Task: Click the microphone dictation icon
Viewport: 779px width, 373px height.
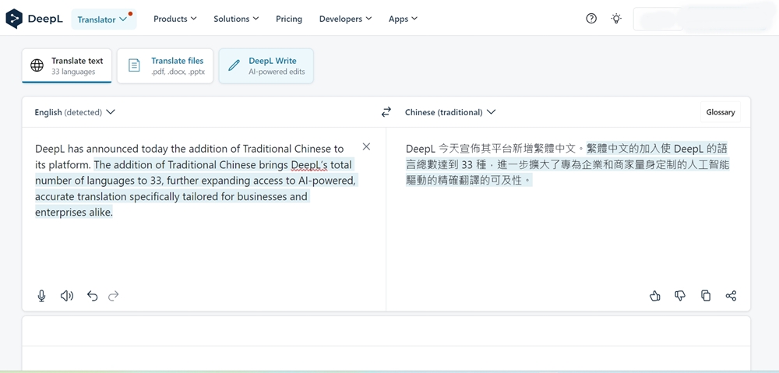Action: (42, 296)
